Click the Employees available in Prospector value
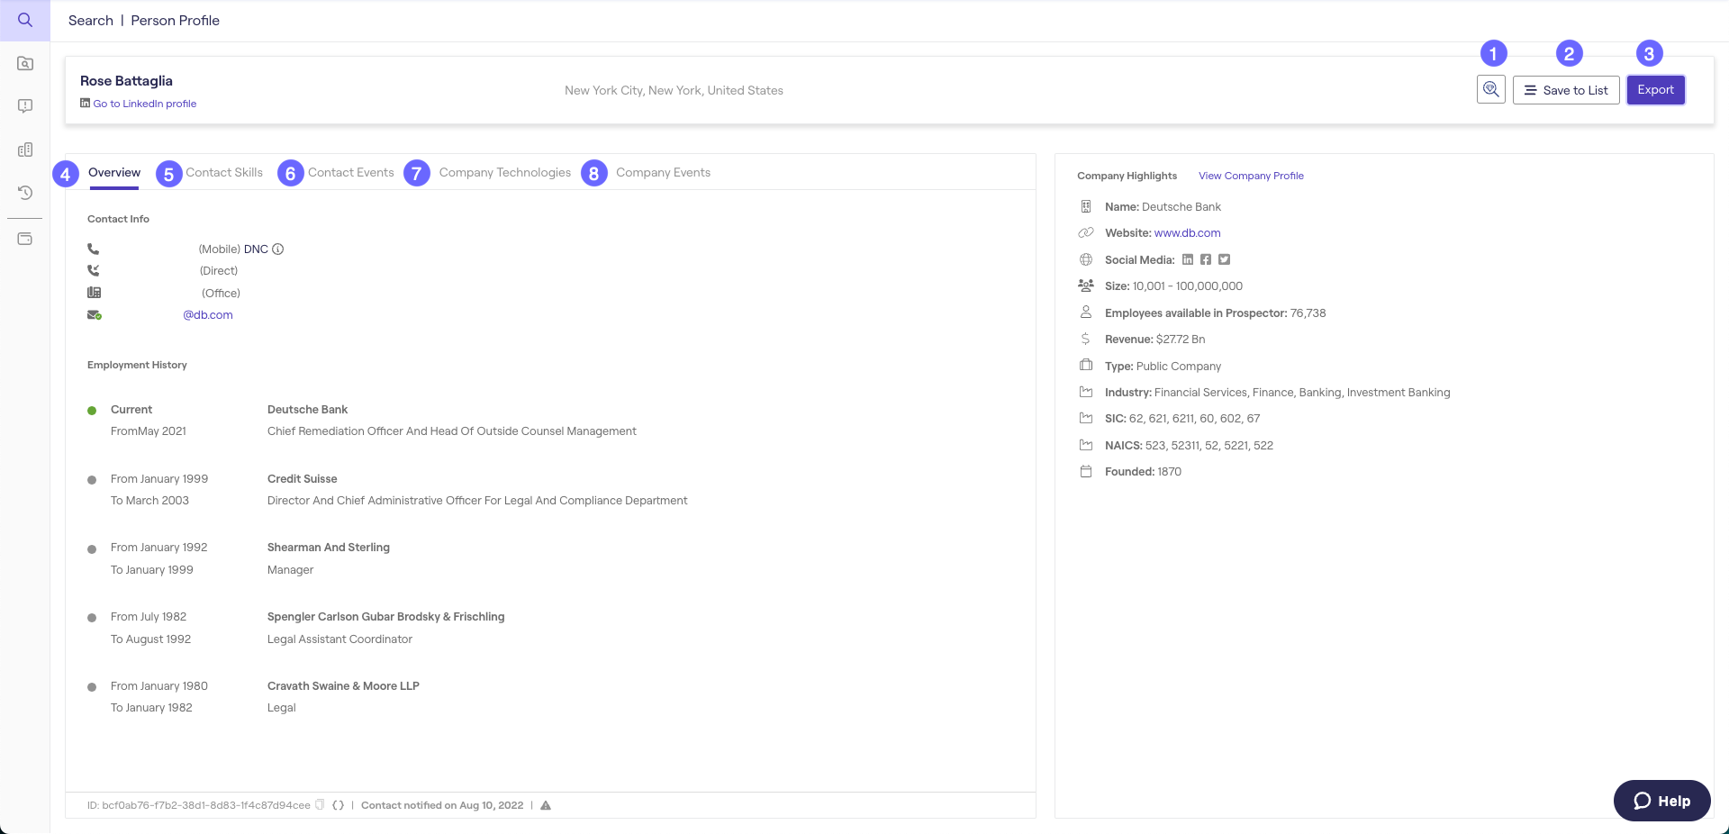 (1308, 313)
